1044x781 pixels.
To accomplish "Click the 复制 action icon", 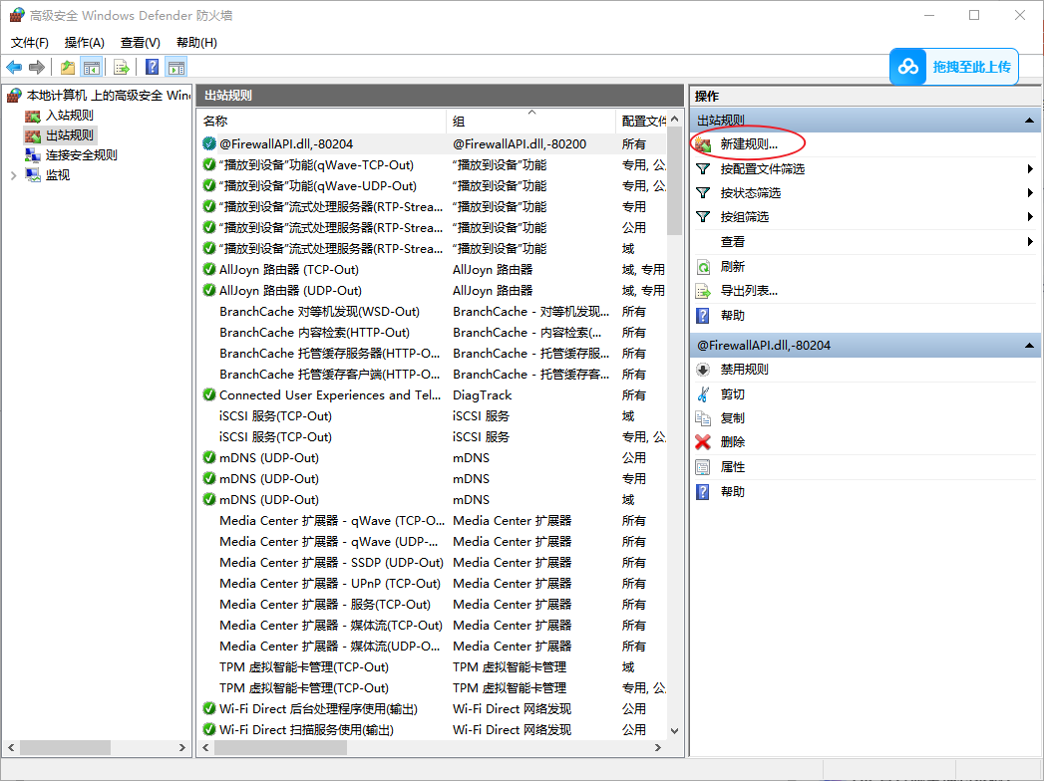I will pos(703,418).
